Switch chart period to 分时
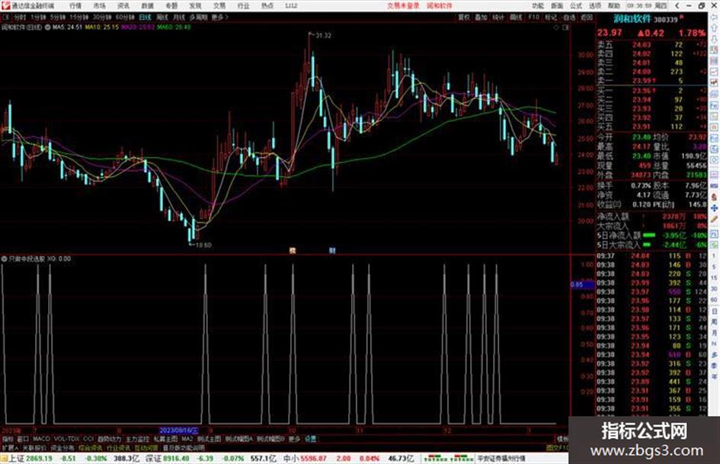720x464 pixels. tap(20, 17)
